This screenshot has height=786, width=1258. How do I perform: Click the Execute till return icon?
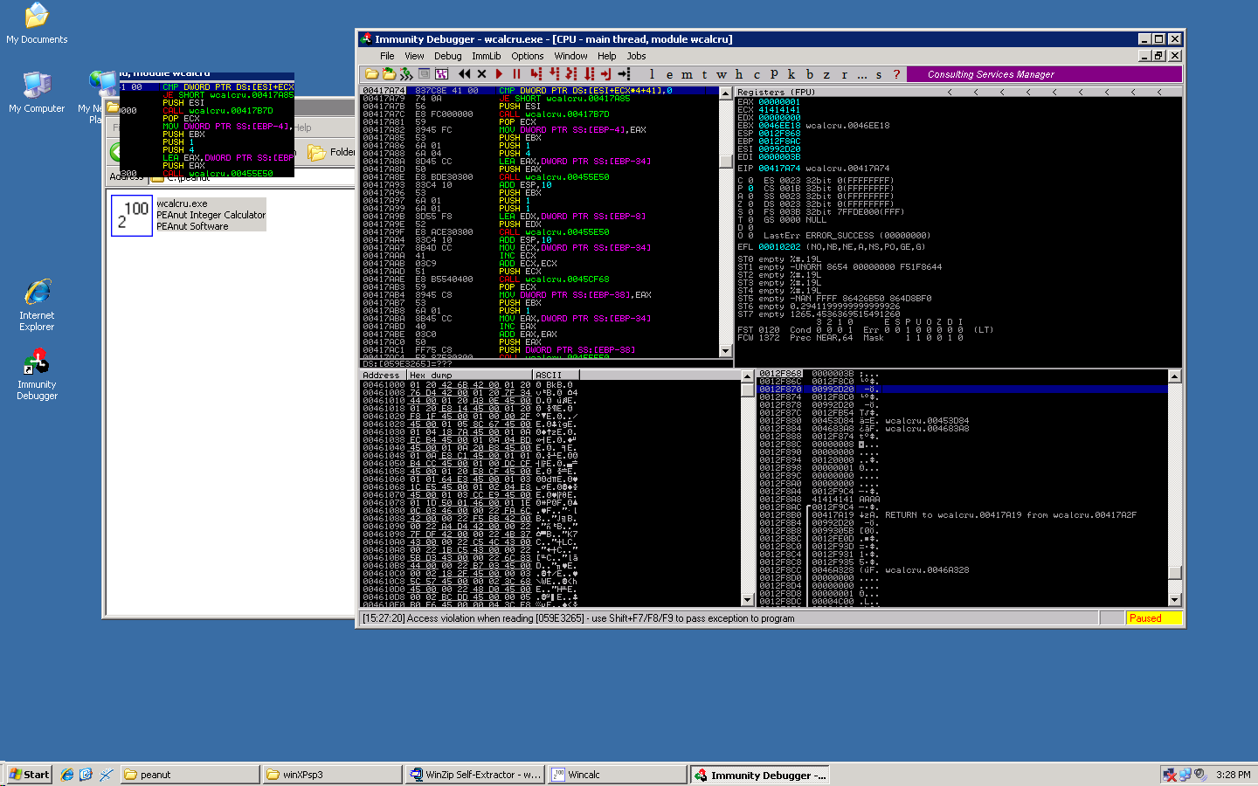pyautogui.click(x=606, y=74)
